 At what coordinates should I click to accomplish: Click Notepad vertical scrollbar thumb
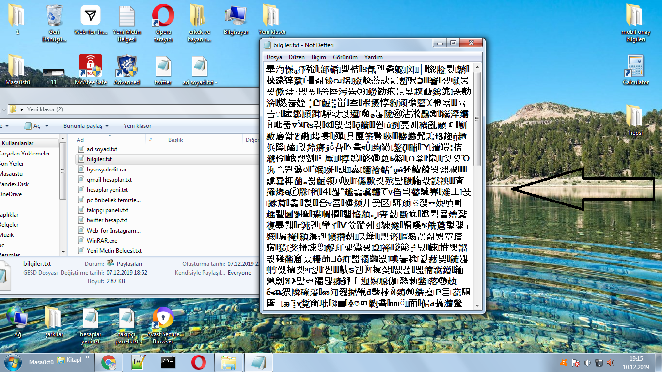477,119
